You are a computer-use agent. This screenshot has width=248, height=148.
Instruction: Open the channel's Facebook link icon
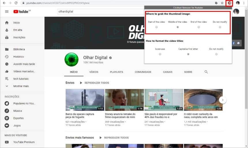(234, 43)
